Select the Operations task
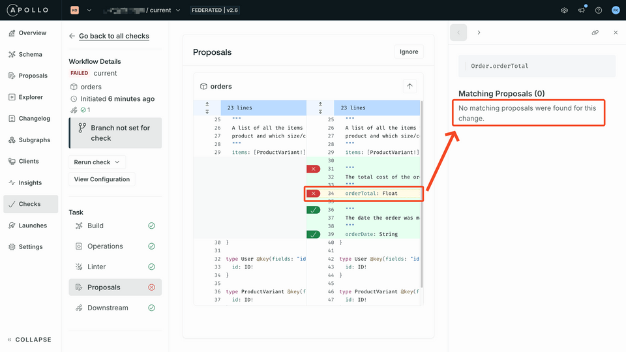The height and width of the screenshot is (352, 626). (x=115, y=246)
